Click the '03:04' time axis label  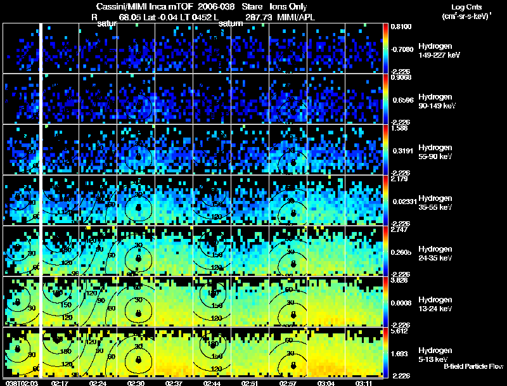[326, 383]
